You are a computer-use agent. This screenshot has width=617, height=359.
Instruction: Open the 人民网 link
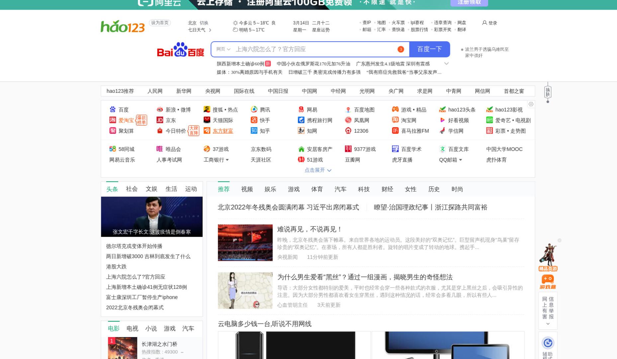click(155, 91)
